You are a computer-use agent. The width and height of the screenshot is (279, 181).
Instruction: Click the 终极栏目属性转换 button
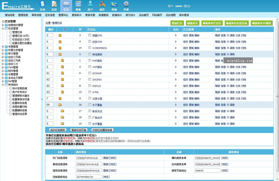(x=102, y=130)
